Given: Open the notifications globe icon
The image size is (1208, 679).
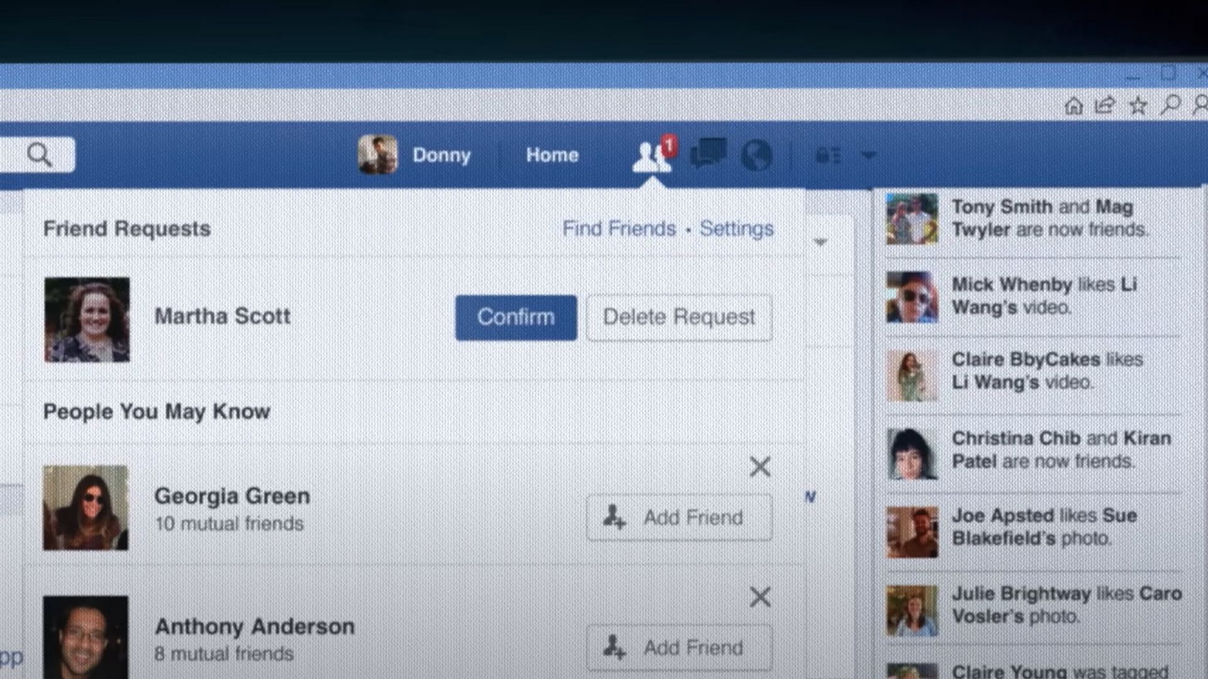Looking at the screenshot, I should pyautogui.click(x=756, y=155).
